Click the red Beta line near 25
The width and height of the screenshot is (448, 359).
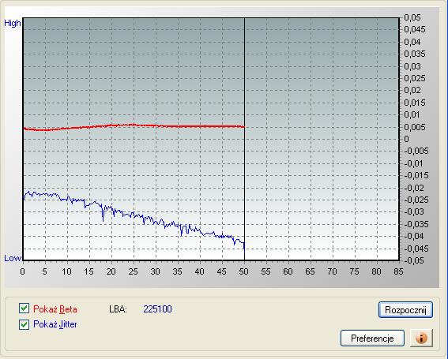tap(134, 125)
